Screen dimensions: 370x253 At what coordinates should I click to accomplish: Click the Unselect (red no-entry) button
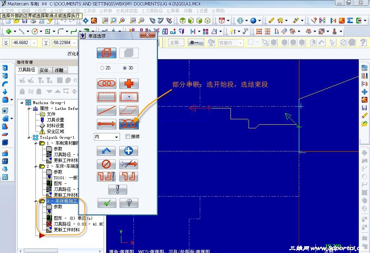106,164
